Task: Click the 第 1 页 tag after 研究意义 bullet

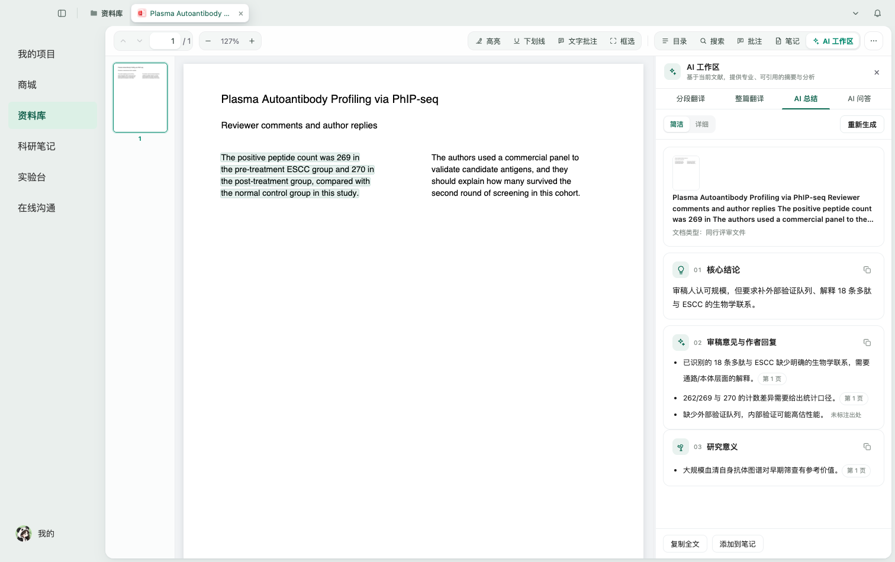Action: coord(856,470)
